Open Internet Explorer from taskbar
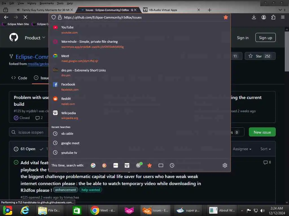 [25, 210]
